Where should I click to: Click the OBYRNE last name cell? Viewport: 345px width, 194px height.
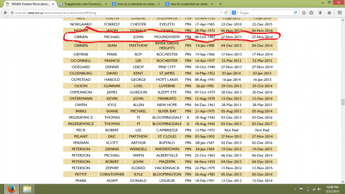pos(81,54)
